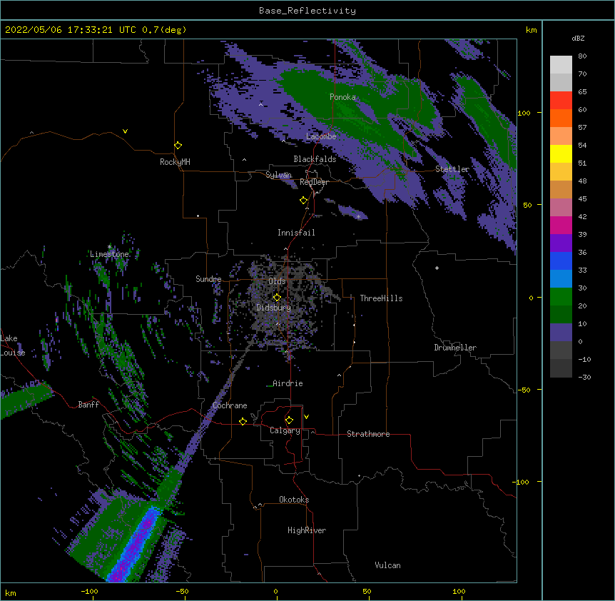Screen dimensions: 615x601
Task: Click the yellow V marker northwest of RockyMH
Action: pyautogui.click(x=125, y=131)
